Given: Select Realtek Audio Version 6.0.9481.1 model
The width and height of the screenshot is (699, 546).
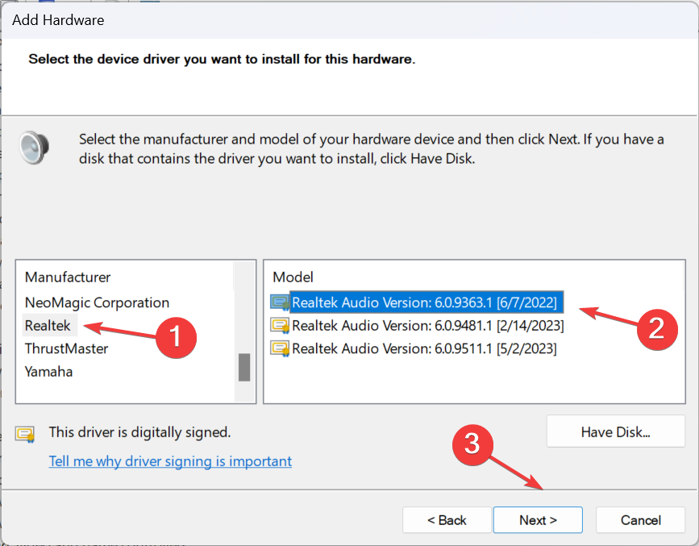Looking at the screenshot, I should [427, 326].
